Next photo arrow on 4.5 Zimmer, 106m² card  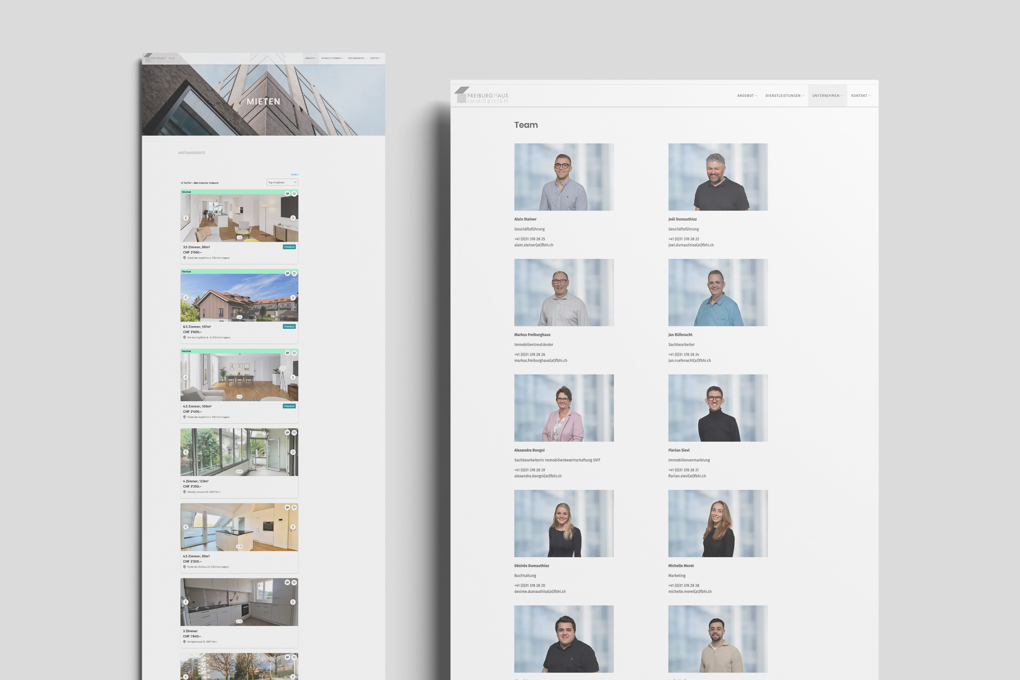coord(293,377)
